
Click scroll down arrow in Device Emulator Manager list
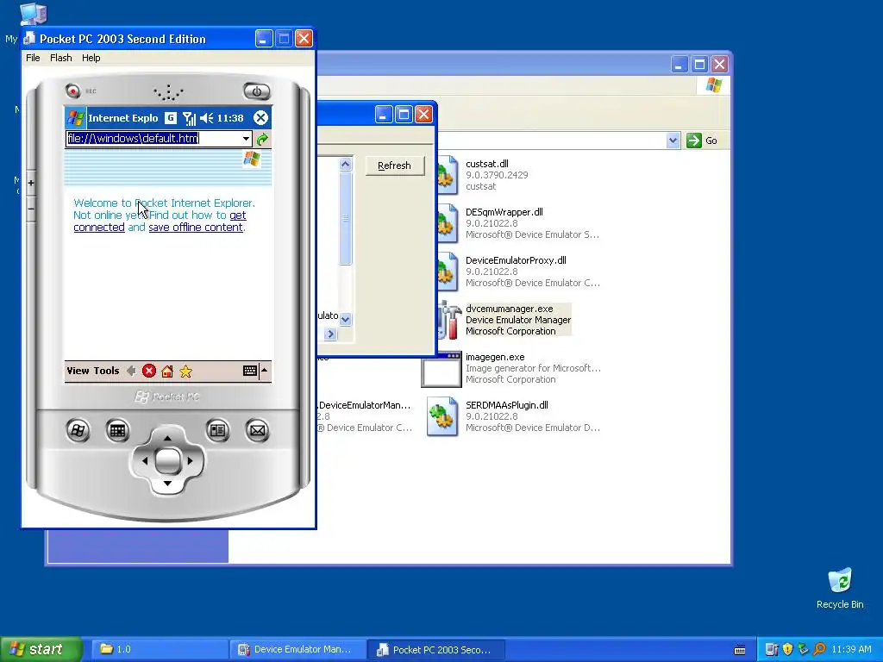point(345,319)
